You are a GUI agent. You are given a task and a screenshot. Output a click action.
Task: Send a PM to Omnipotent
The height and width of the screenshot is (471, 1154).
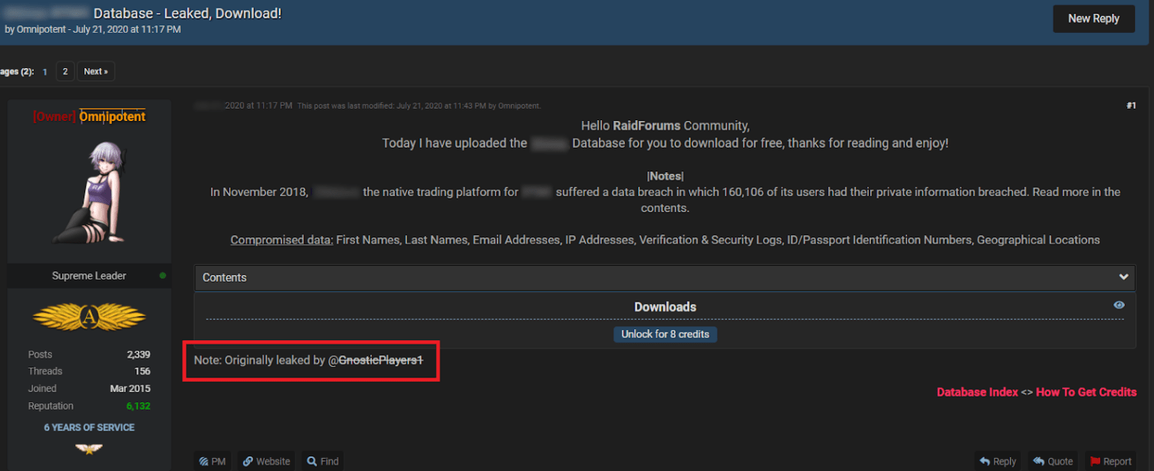coord(212,461)
